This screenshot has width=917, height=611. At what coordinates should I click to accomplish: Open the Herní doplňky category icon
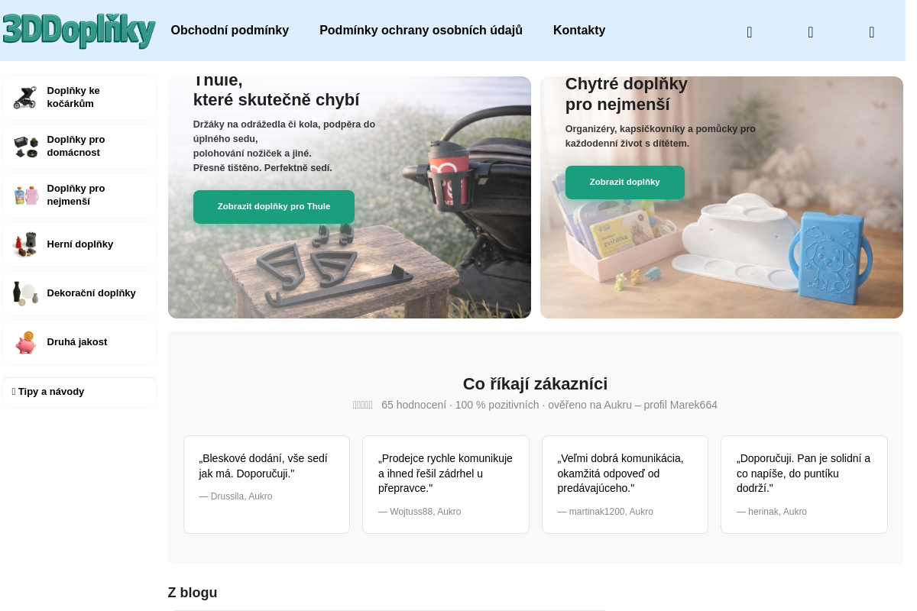(25, 244)
